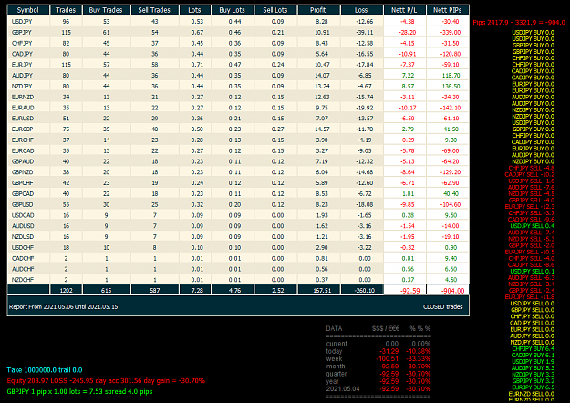Image resolution: width=570 pixels, height=403 pixels.
Task: Select the NZDUSD row symbol cell
Action: point(28,236)
